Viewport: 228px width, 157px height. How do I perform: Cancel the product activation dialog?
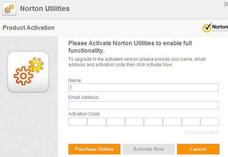198,149
